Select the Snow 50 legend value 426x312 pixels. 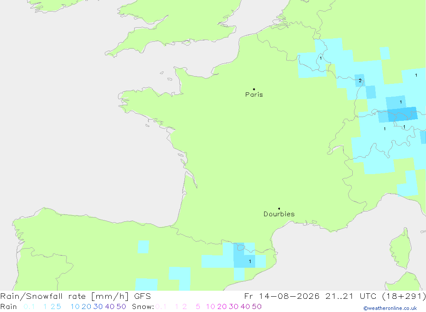point(257,306)
